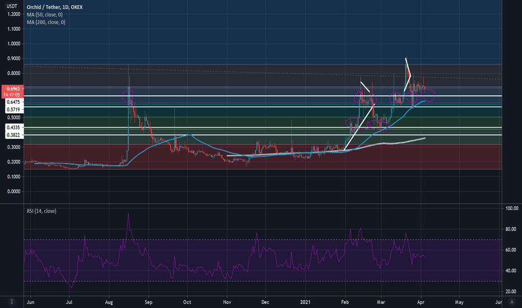Click the current price label 0.6965
Viewport: 522px width, 308px height.
pos(13,88)
